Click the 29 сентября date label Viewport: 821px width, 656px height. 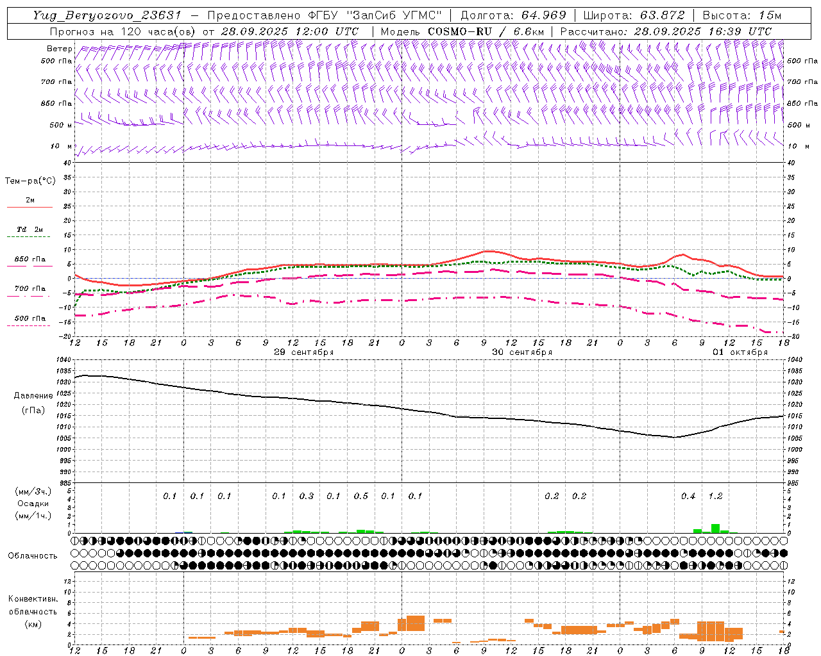[x=304, y=352]
